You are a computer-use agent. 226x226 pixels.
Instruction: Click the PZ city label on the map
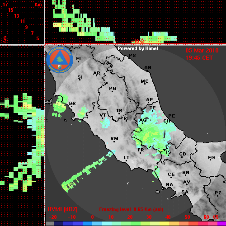tap(218, 193)
